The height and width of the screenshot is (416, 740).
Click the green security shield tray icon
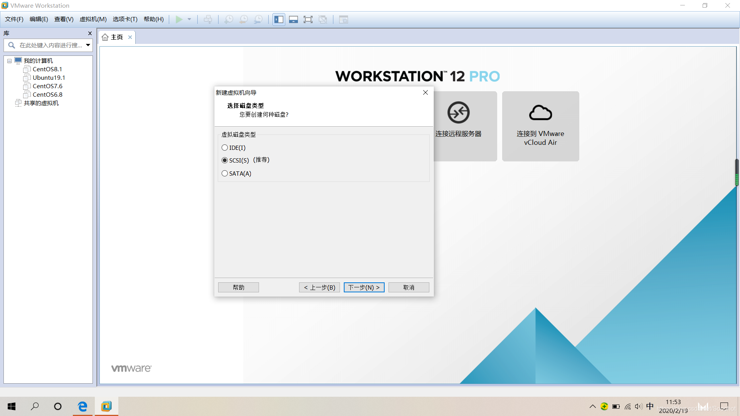click(604, 407)
